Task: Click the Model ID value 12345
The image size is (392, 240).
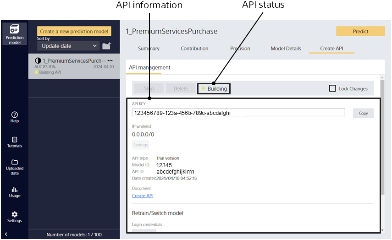Action: point(164,165)
